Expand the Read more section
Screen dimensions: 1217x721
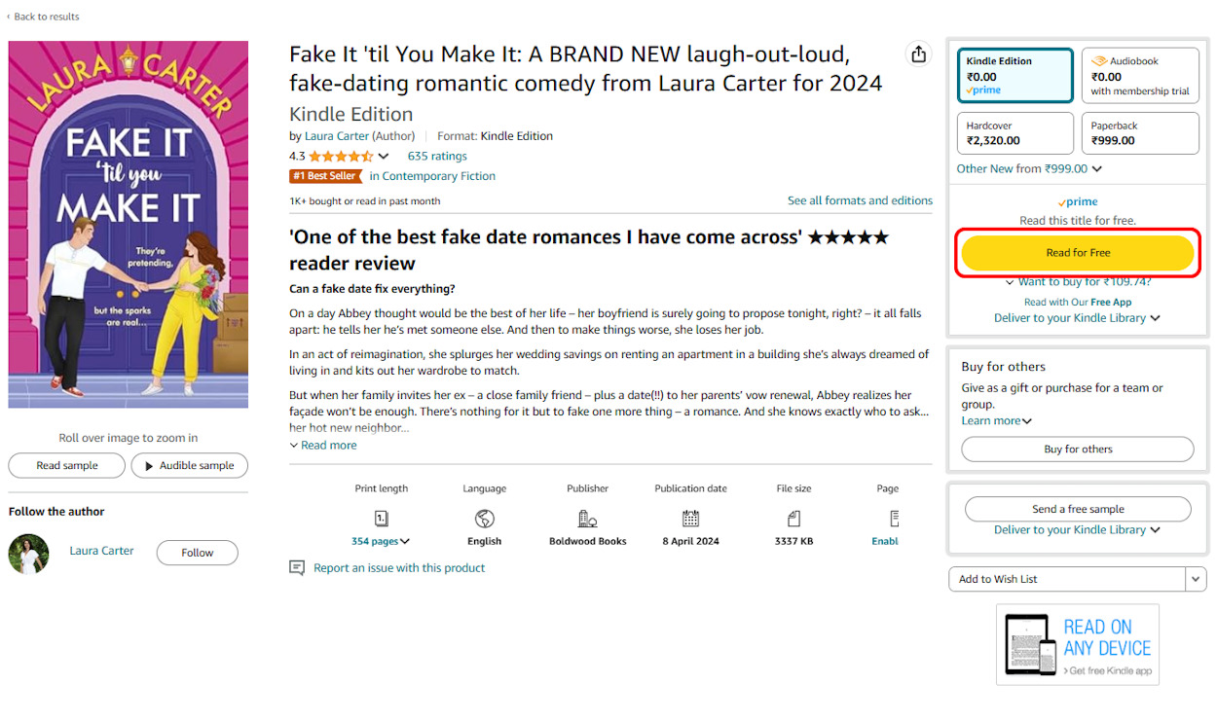point(322,445)
